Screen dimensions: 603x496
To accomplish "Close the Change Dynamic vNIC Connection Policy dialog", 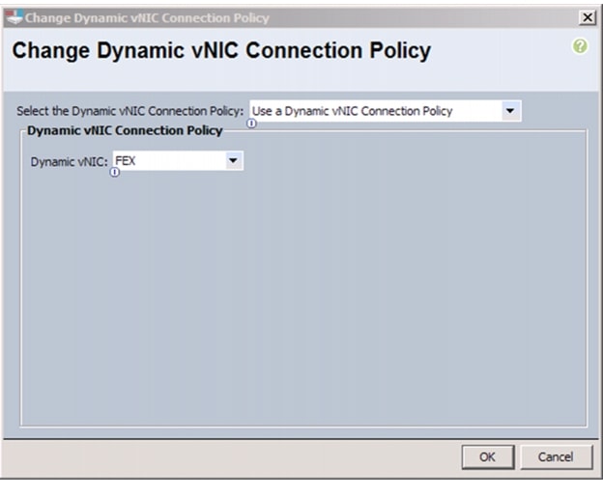I will pos(586,17).
